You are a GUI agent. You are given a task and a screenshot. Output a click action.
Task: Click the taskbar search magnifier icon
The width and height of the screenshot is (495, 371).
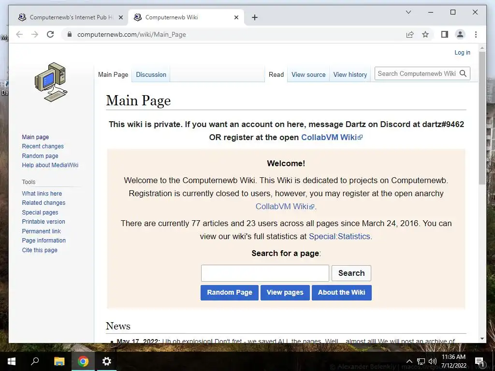click(35, 361)
